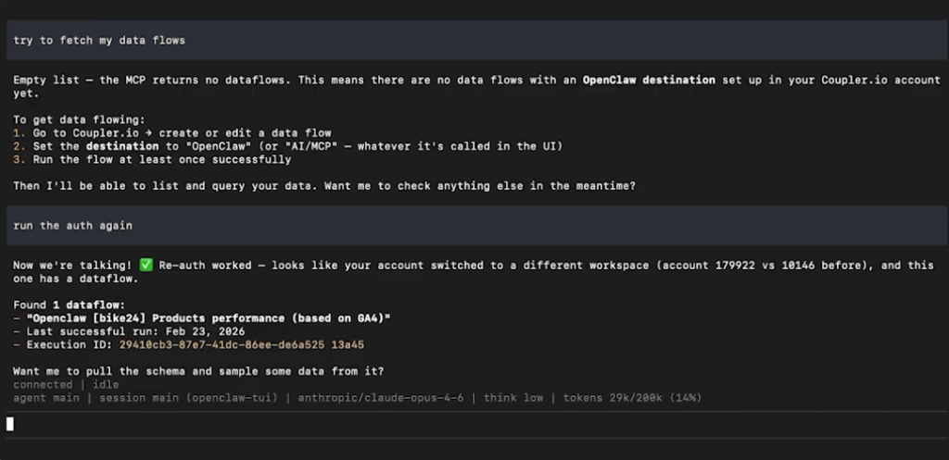The width and height of the screenshot is (949, 460).
Task: Click bold text 'OpenClaw destination'
Action: [x=649, y=80]
